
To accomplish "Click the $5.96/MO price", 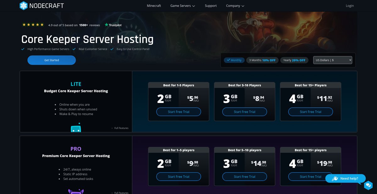I will pos(193,99).
